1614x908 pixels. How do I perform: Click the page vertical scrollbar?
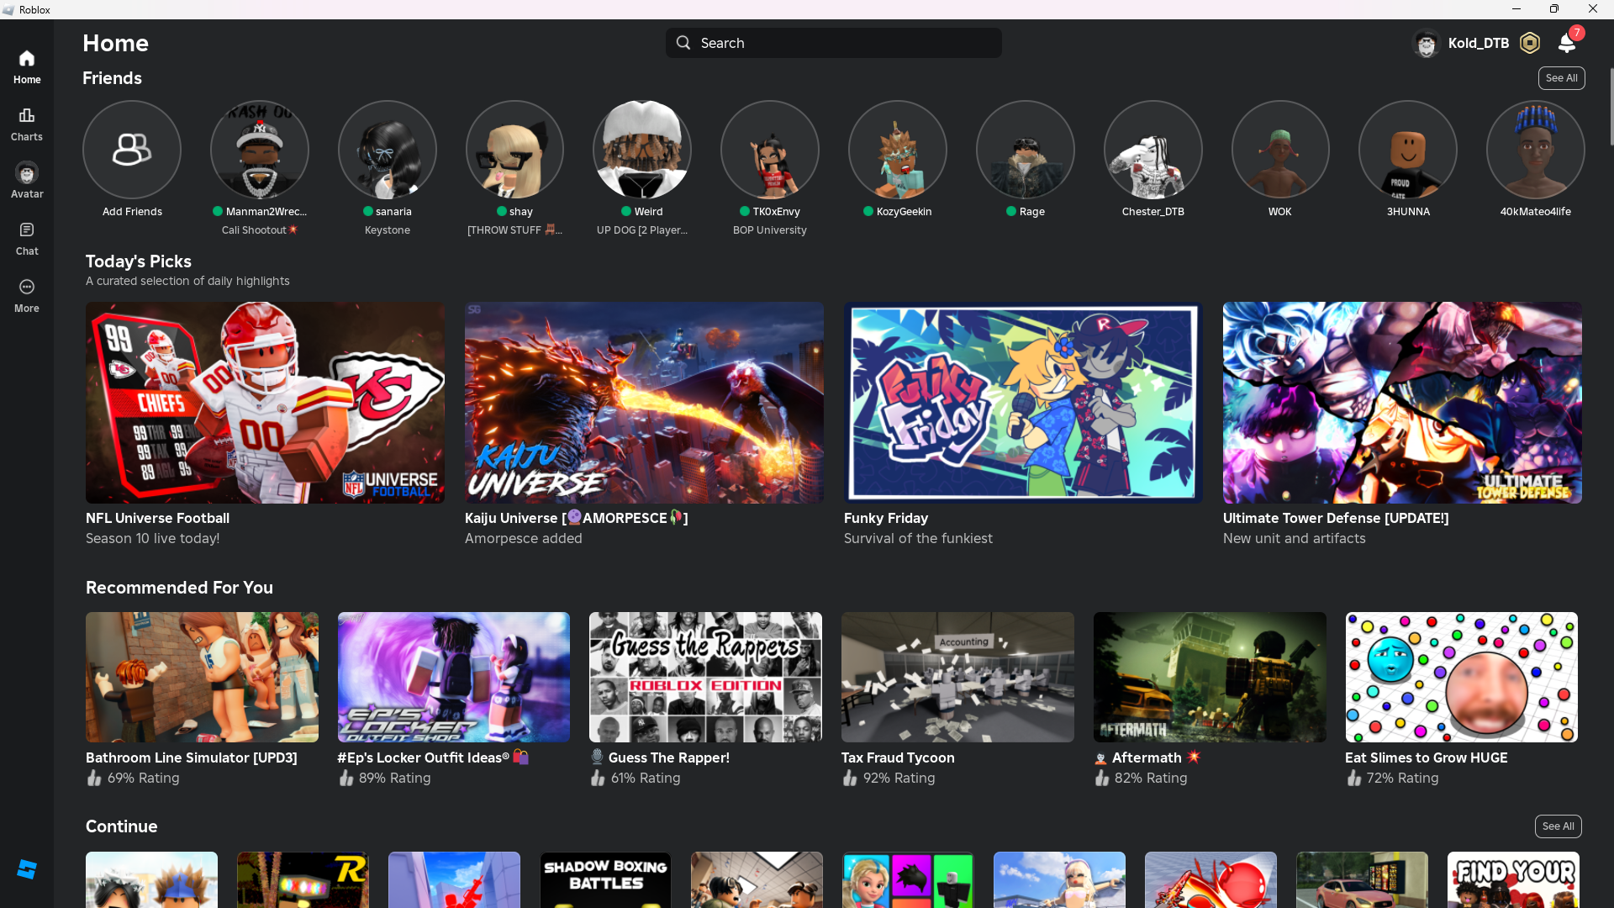pyautogui.click(x=1611, y=106)
